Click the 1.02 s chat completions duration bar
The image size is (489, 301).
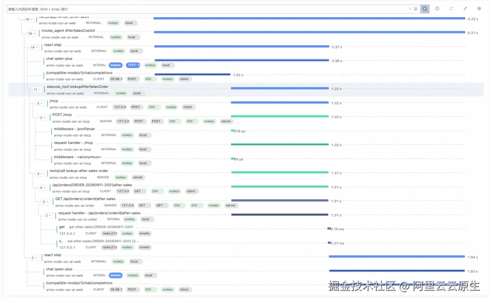pos(192,74)
